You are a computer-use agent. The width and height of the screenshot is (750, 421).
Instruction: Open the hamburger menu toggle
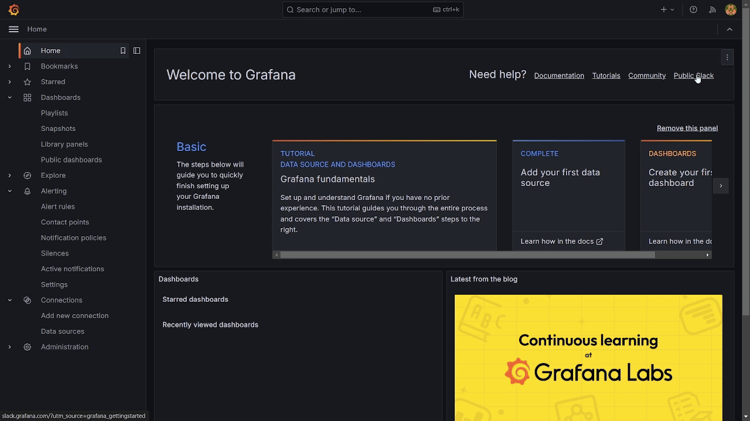13,29
